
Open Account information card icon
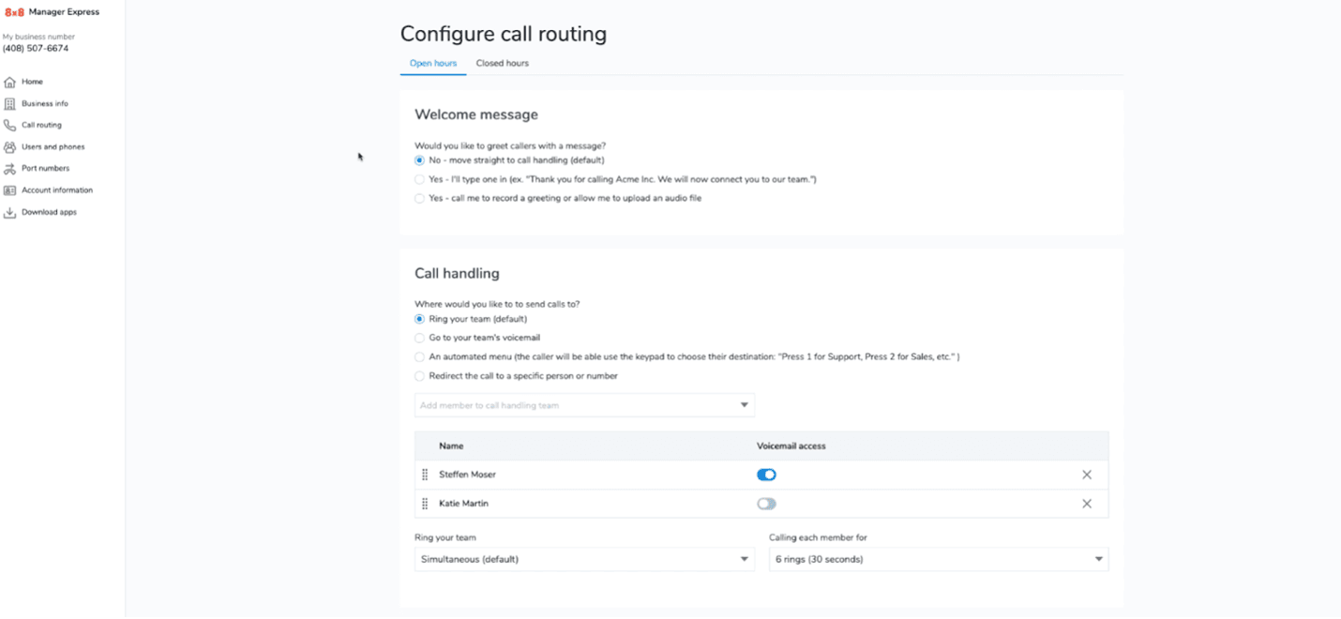point(10,190)
